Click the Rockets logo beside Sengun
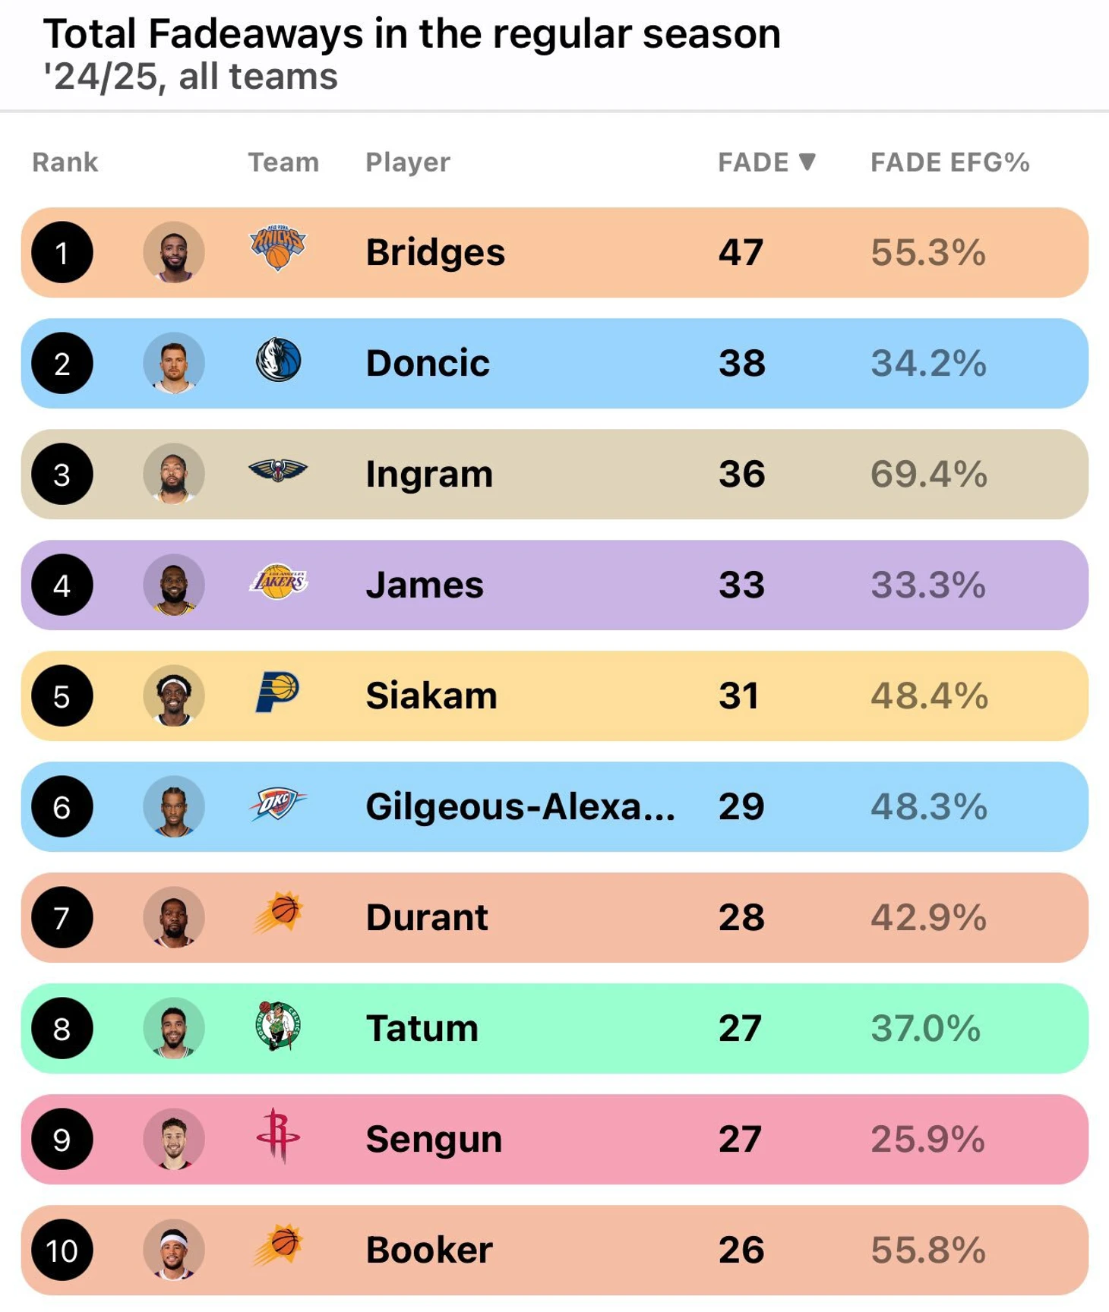The width and height of the screenshot is (1109, 1312). [278, 1136]
